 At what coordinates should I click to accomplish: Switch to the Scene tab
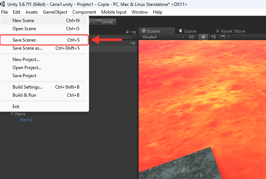(x=156, y=31)
